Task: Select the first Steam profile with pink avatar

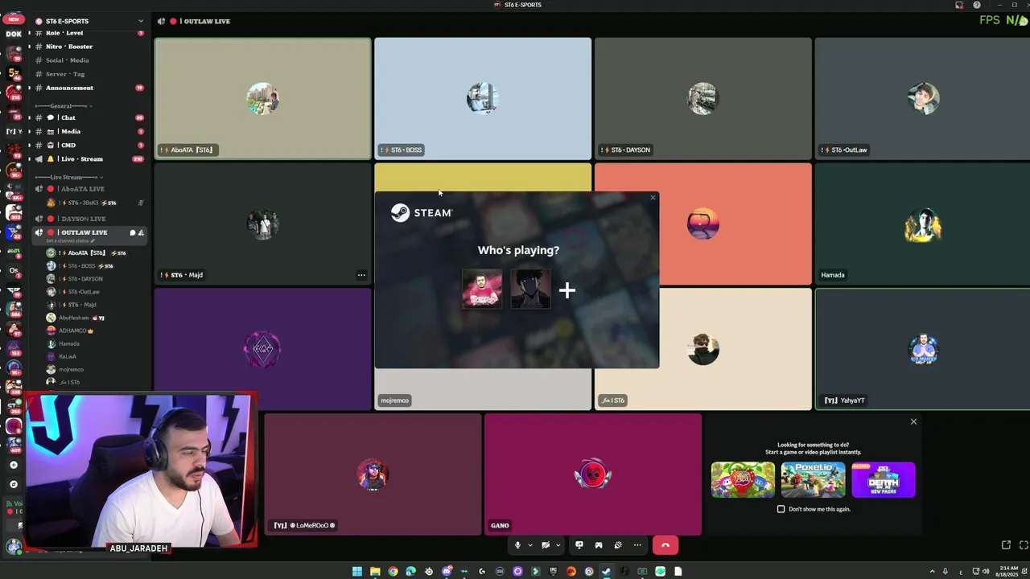Action: (482, 289)
